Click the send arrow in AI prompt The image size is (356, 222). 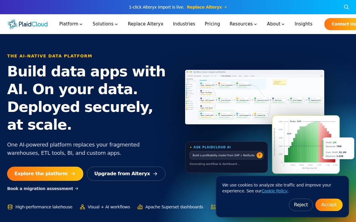click(x=260, y=155)
